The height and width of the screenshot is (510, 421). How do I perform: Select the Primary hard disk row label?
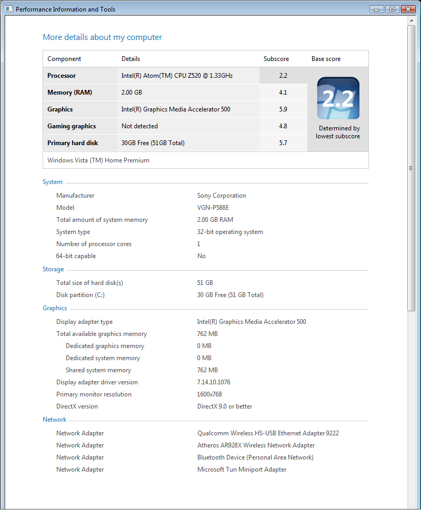73,143
